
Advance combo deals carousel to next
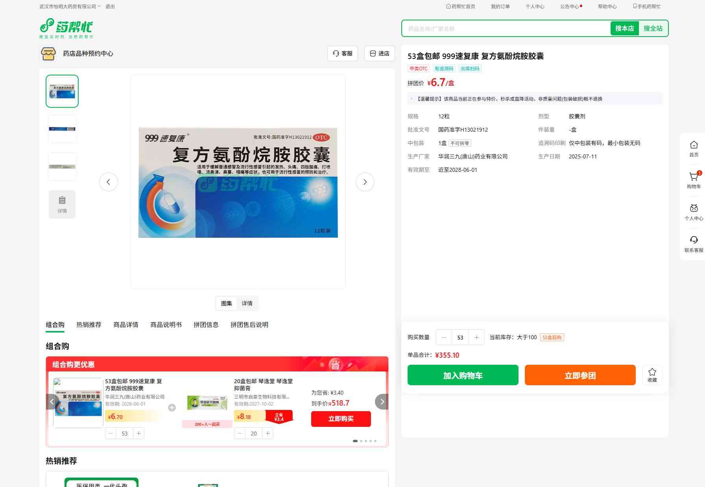382,402
